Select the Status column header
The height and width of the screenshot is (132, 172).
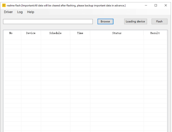(x=117, y=33)
